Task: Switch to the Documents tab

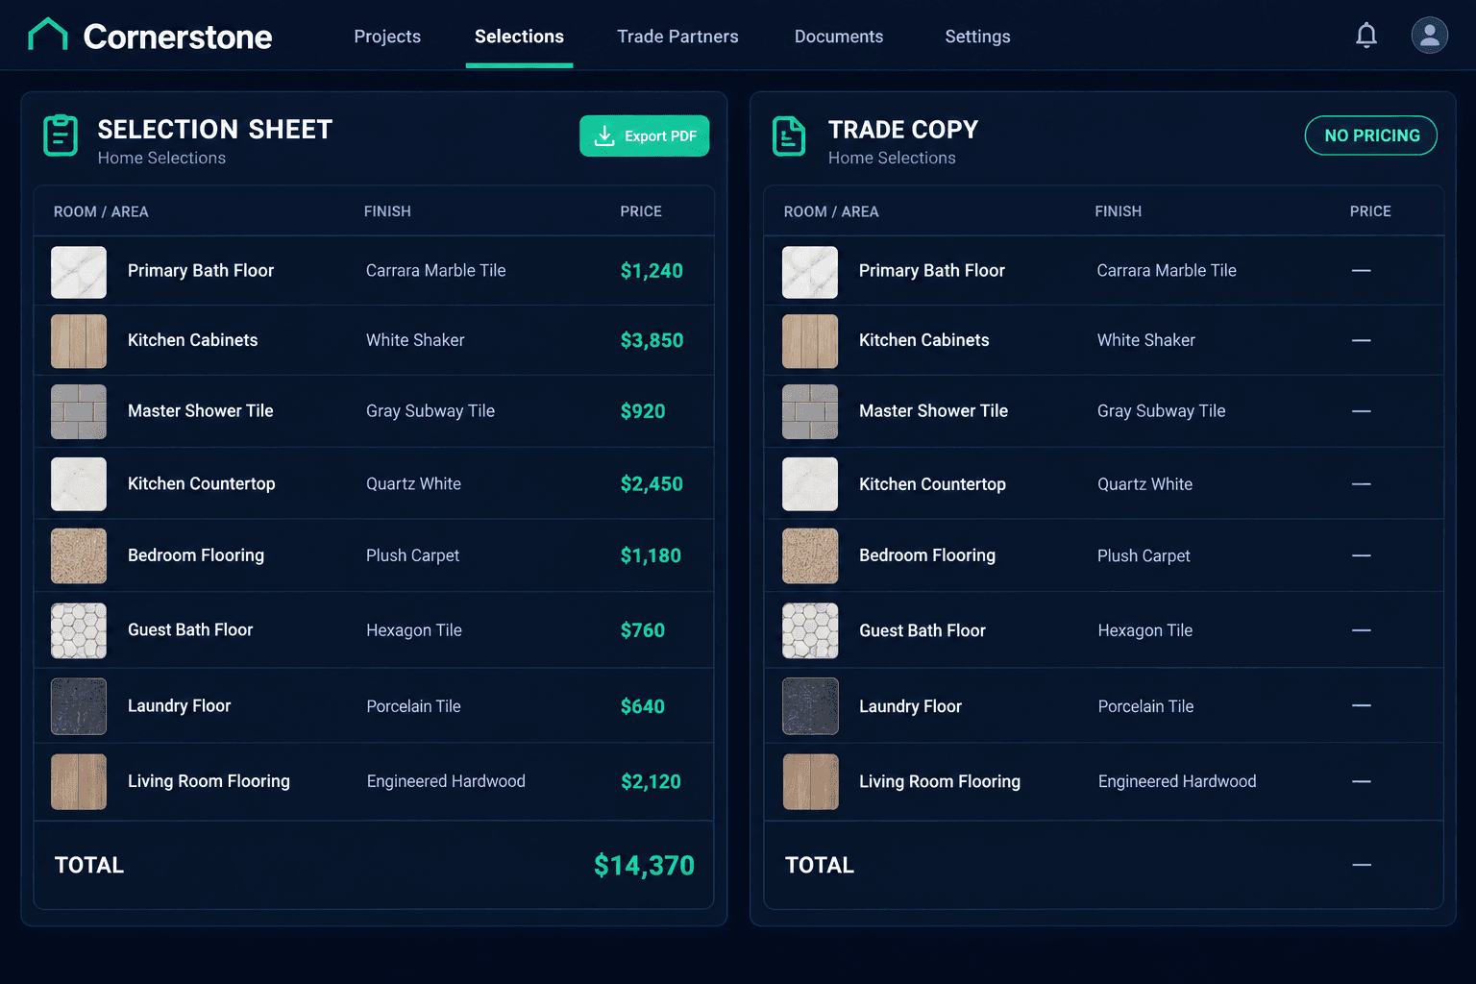Action: [839, 37]
